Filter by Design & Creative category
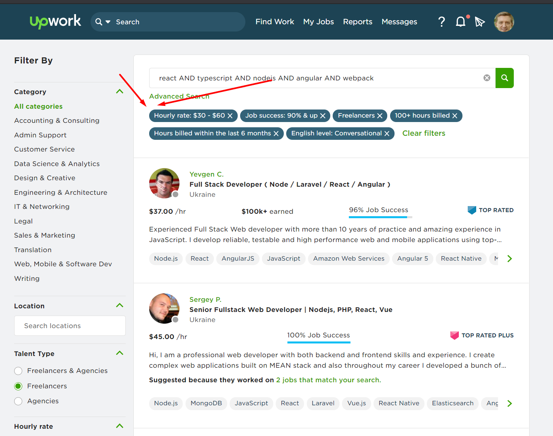This screenshot has height=436, width=553. click(x=45, y=178)
